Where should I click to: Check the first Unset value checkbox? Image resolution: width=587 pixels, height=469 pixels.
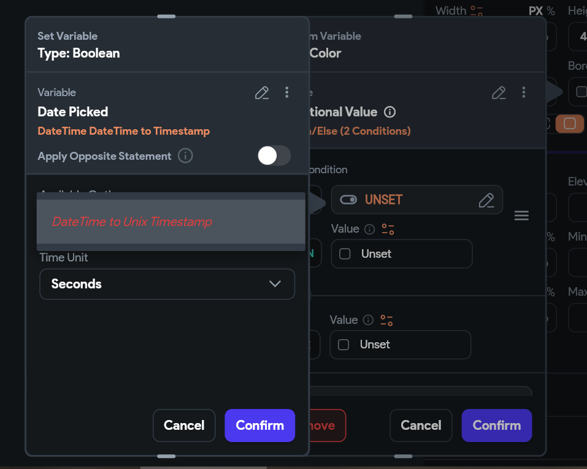click(345, 253)
